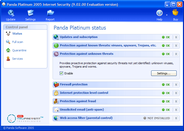The height and width of the screenshot is (131, 184).
Task: Click the Update toolbar label
Action: (11, 19)
